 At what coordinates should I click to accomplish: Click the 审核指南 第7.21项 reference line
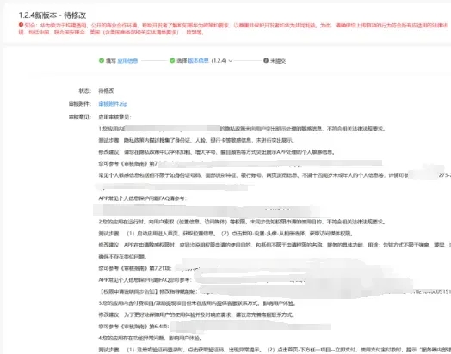click(135, 268)
